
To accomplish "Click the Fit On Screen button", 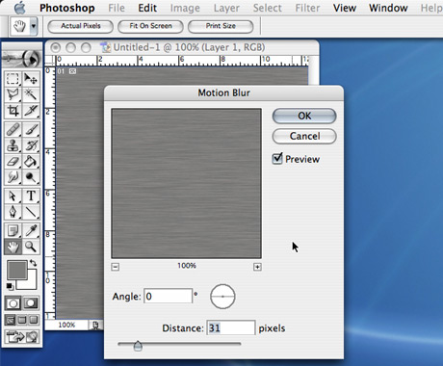I will coord(150,26).
